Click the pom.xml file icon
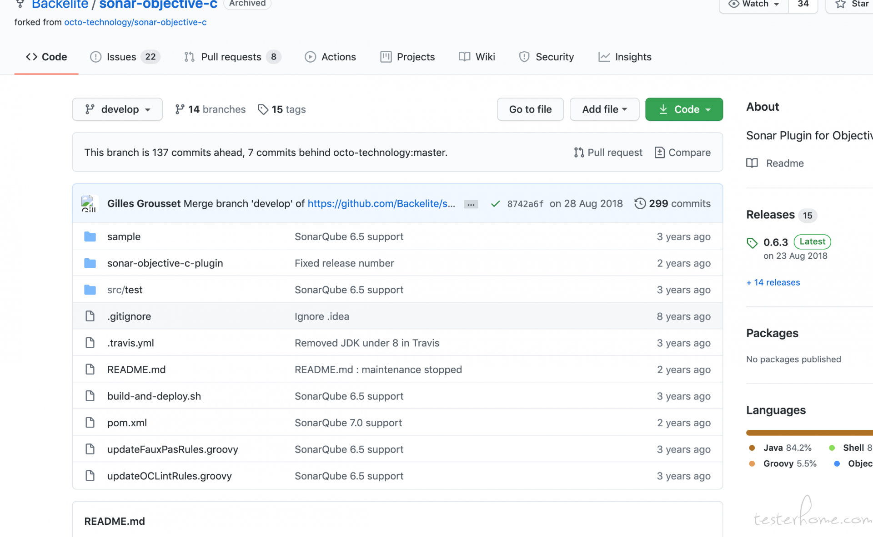Image resolution: width=873 pixels, height=537 pixels. pyautogui.click(x=90, y=422)
